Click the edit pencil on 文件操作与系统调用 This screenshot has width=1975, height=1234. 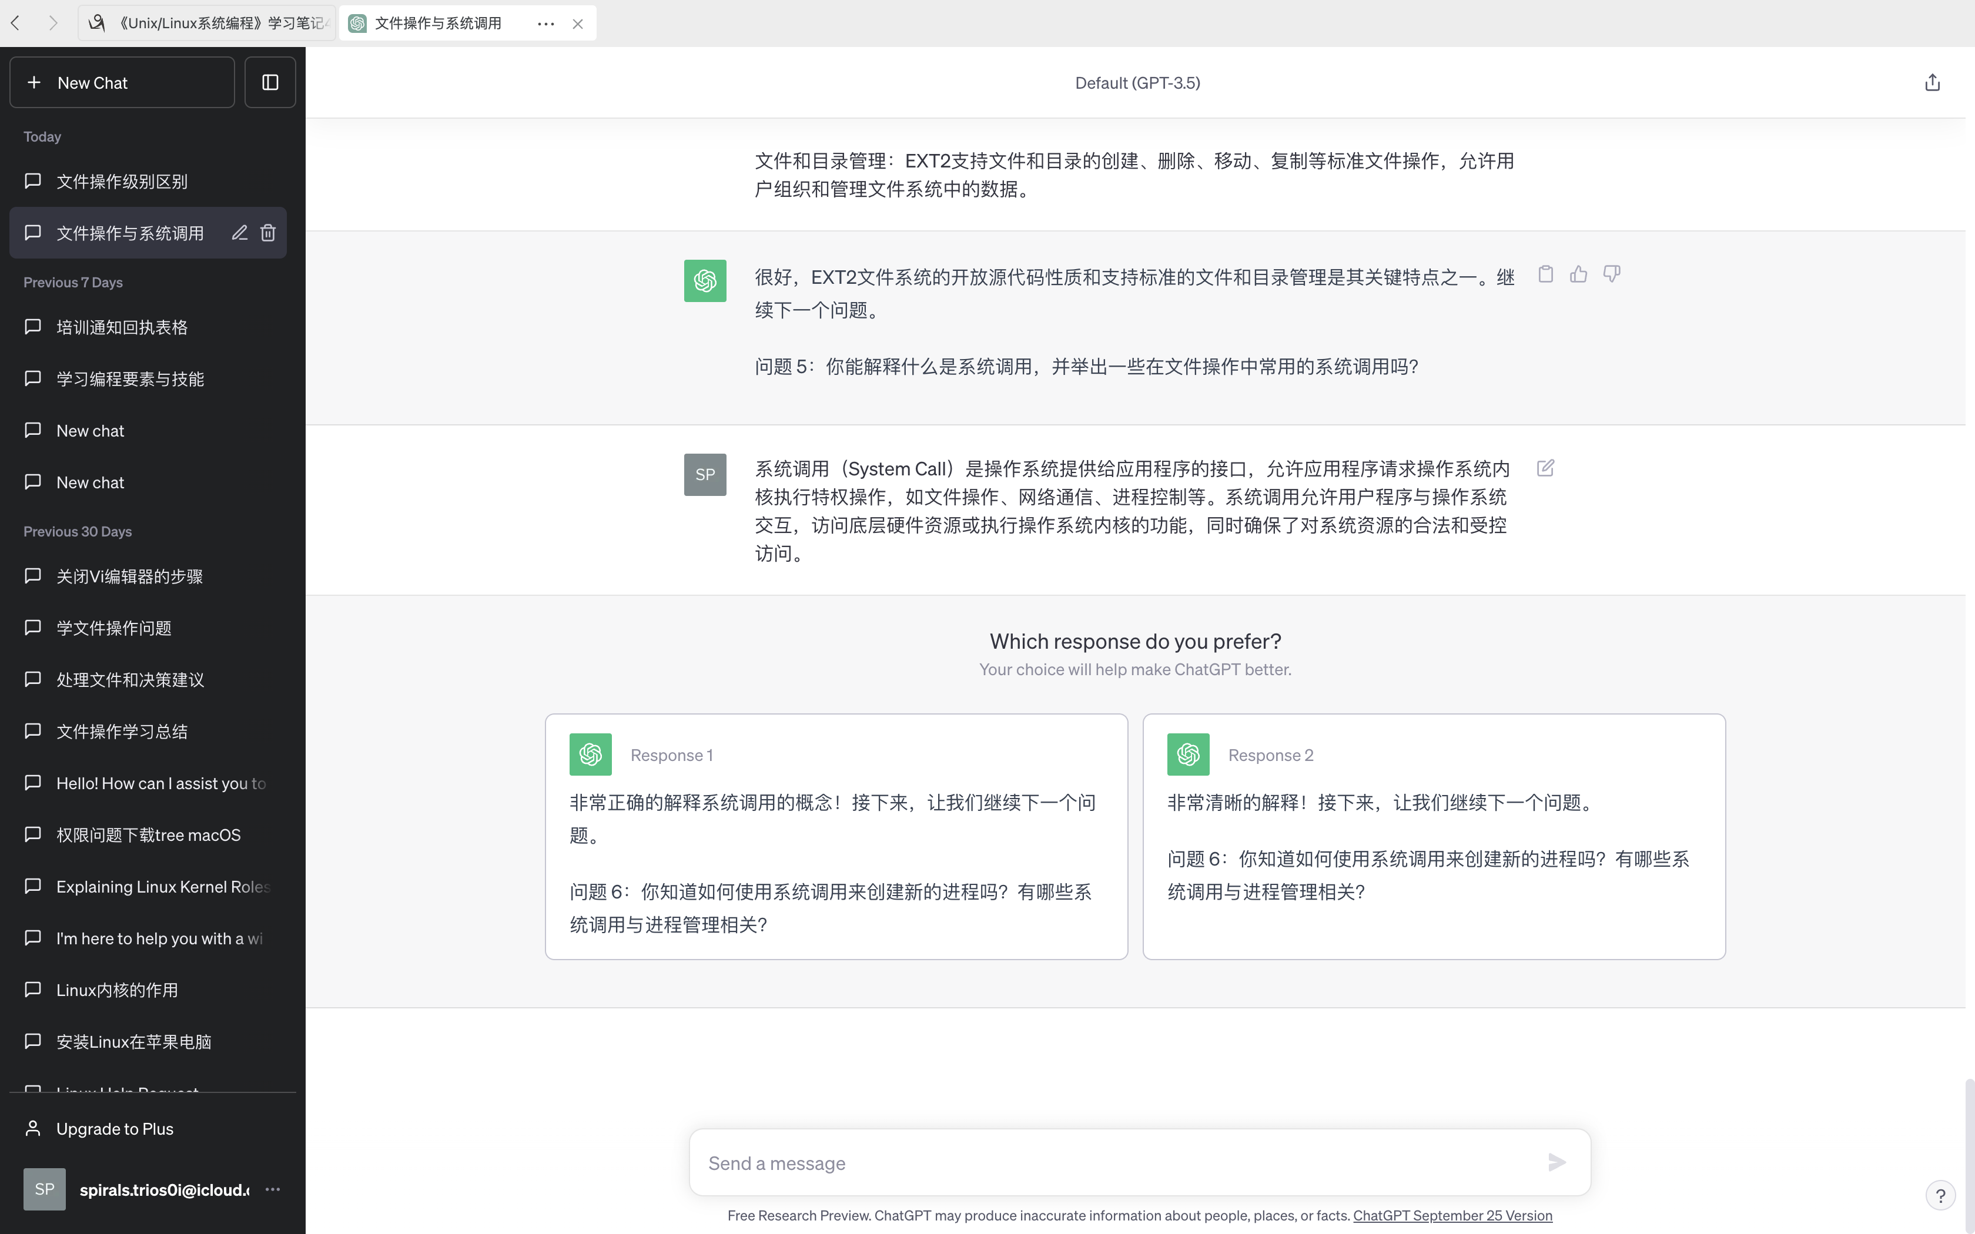click(x=239, y=233)
